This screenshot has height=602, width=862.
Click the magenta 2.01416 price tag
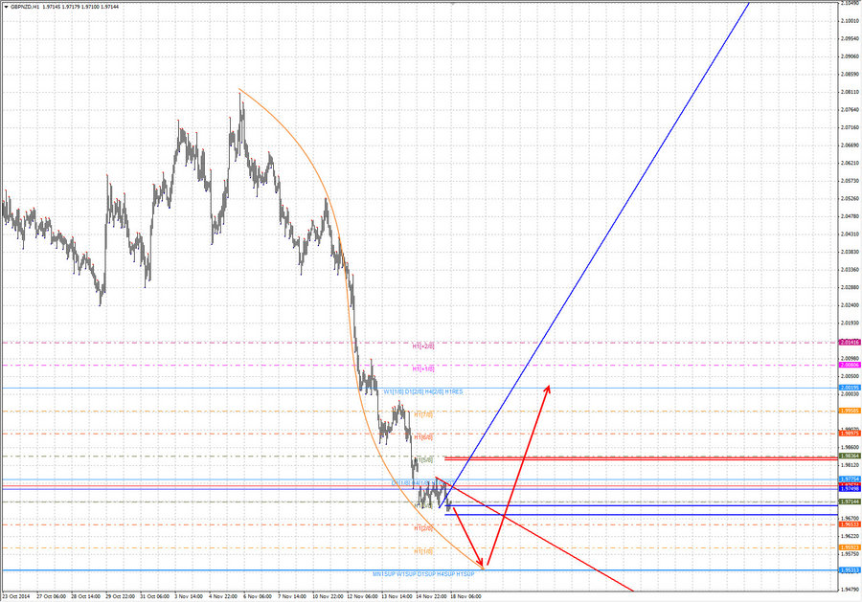click(850, 343)
